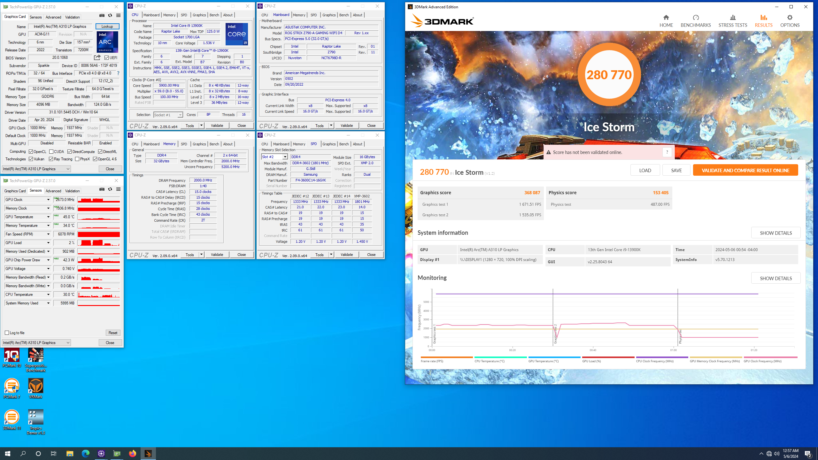Screen dimensions: 818x460
Task: Open the Tropics Demo v1.3 desktop shortcut
Action: (36, 422)
